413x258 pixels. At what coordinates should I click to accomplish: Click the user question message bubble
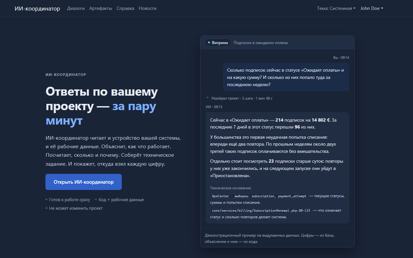[x=286, y=77]
